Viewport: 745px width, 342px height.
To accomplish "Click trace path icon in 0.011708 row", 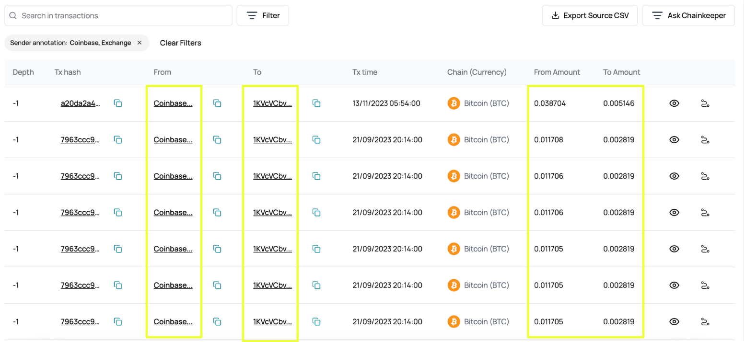I will pos(705,139).
